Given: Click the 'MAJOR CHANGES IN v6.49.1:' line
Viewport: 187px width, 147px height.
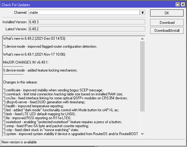Looking at the screenshot, I should pyautogui.click(x=26, y=62).
